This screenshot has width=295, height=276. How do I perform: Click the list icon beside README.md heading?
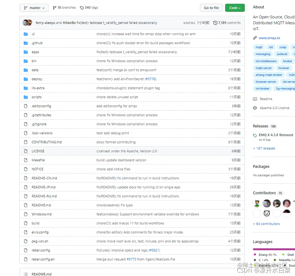[26, 274]
